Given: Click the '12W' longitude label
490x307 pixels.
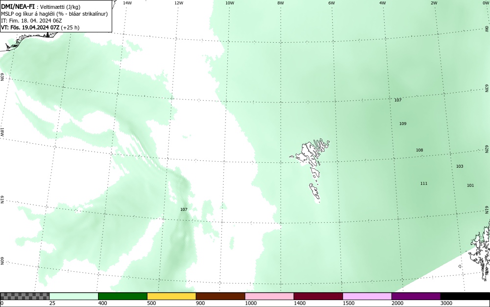Looking at the screenshot, I should tap(178, 3).
